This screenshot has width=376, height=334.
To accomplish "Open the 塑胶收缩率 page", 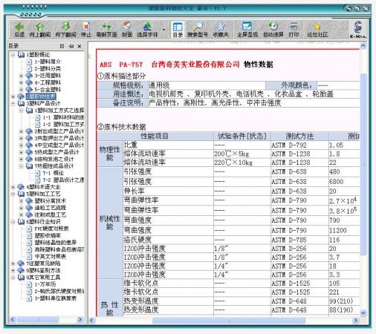I will tap(48, 235).
